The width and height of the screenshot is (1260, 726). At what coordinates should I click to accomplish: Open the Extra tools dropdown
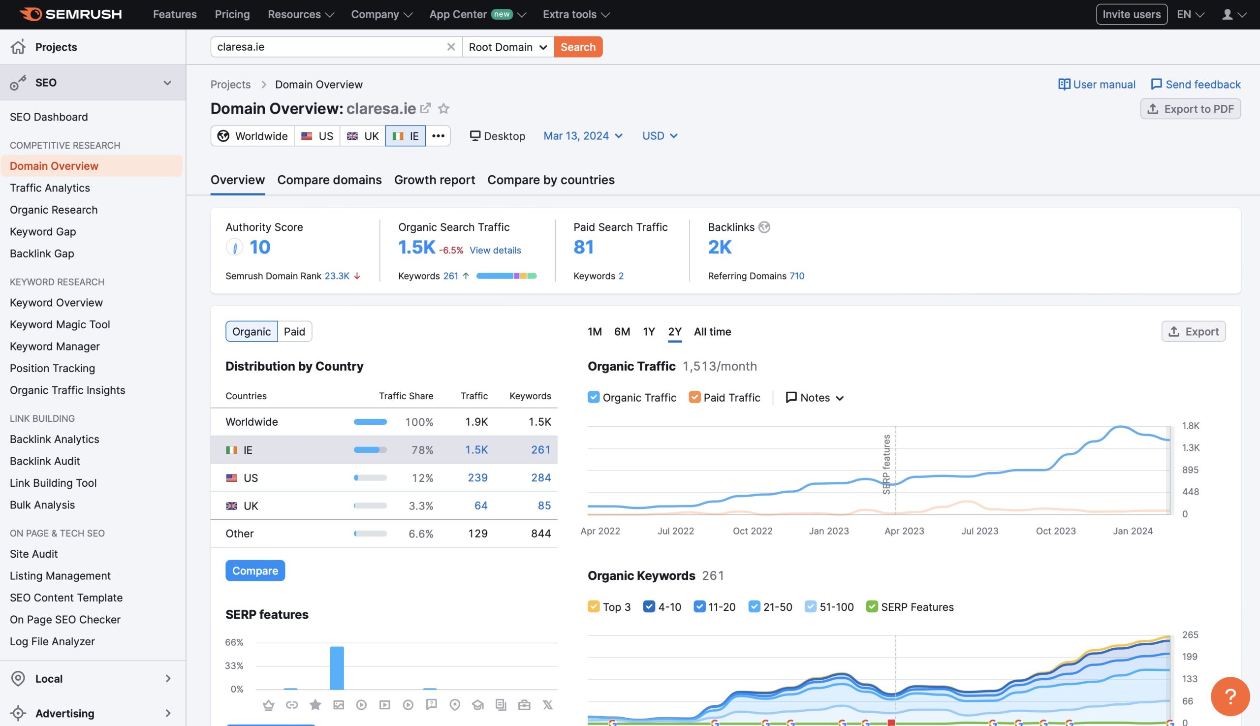tap(576, 14)
